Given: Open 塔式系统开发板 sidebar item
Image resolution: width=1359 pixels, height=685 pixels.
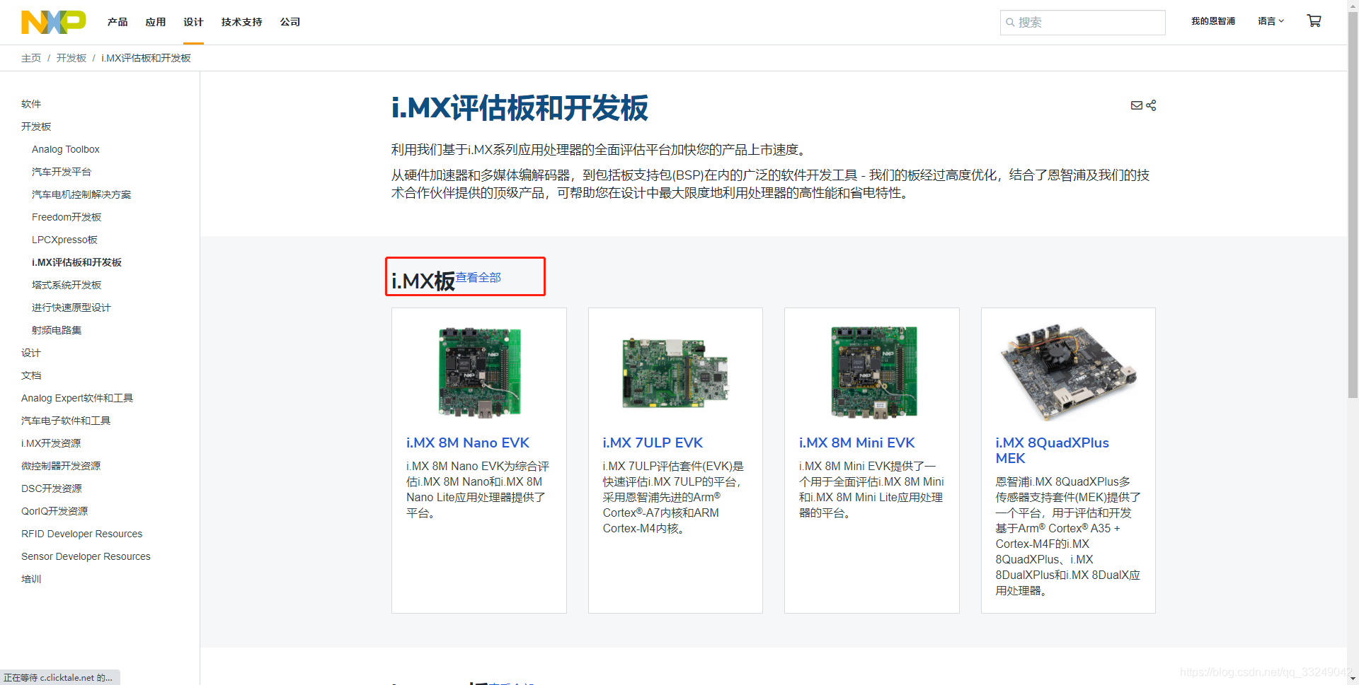Looking at the screenshot, I should point(67,285).
